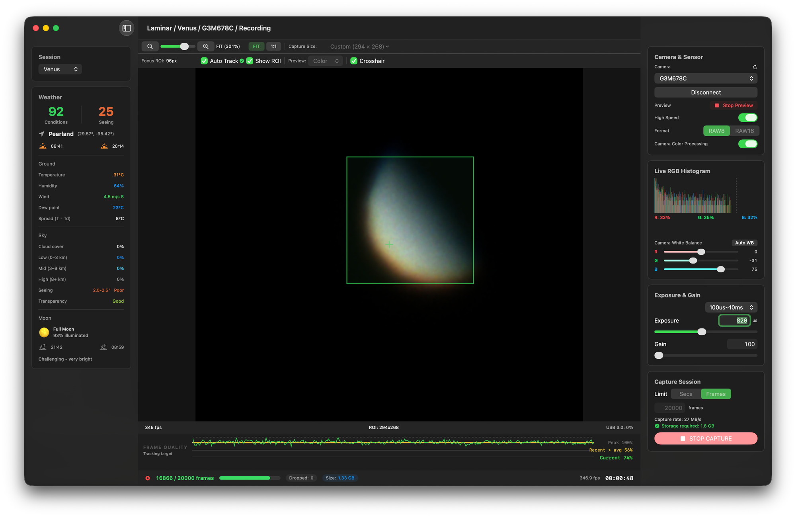Screen dimensions: 796x518
Task: Uncheck the Show ROI checkbox
Action: [x=250, y=61]
